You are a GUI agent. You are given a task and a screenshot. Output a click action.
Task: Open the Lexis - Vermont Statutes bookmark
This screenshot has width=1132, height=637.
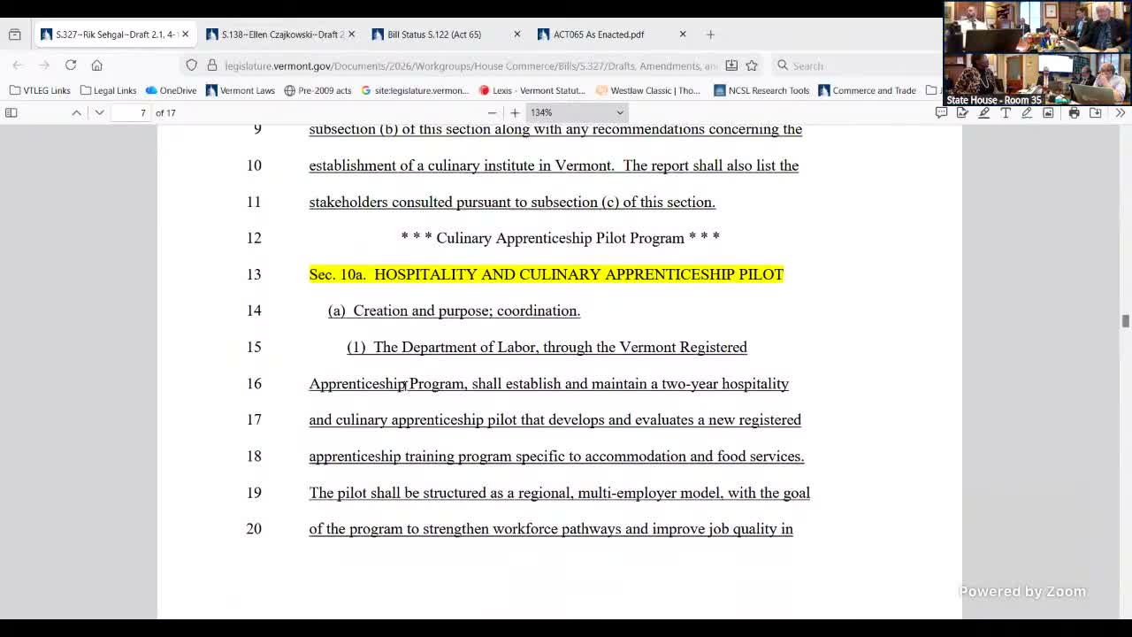(532, 90)
